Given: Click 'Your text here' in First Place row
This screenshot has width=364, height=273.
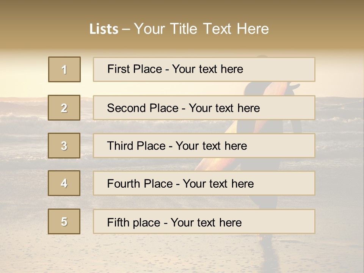Looking at the screenshot, I should pos(207,69).
